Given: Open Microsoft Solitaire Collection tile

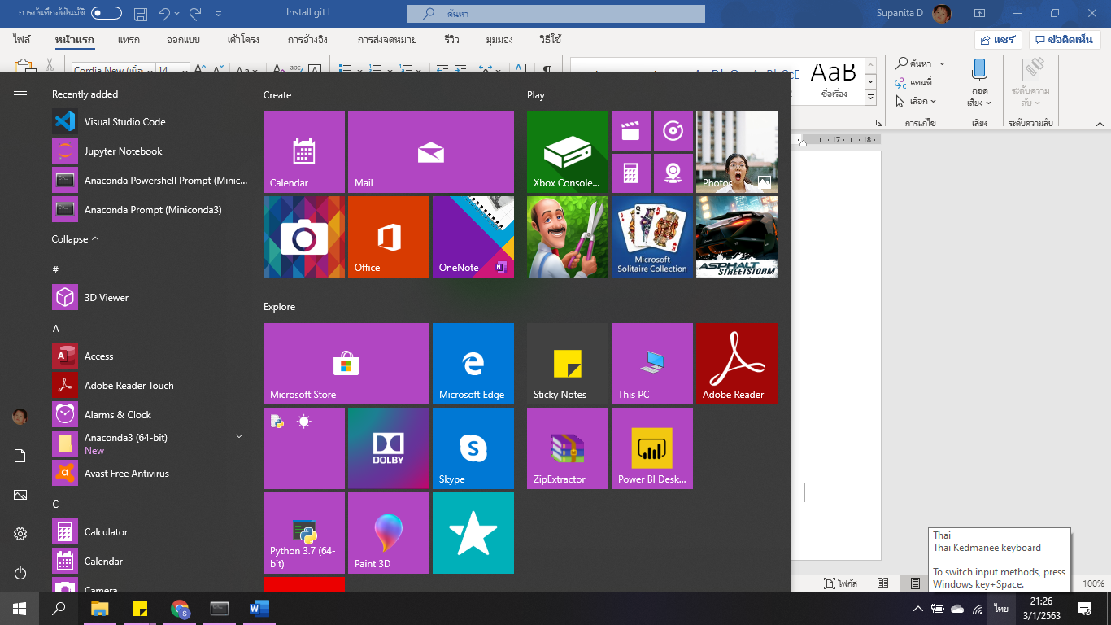Looking at the screenshot, I should tap(652, 237).
